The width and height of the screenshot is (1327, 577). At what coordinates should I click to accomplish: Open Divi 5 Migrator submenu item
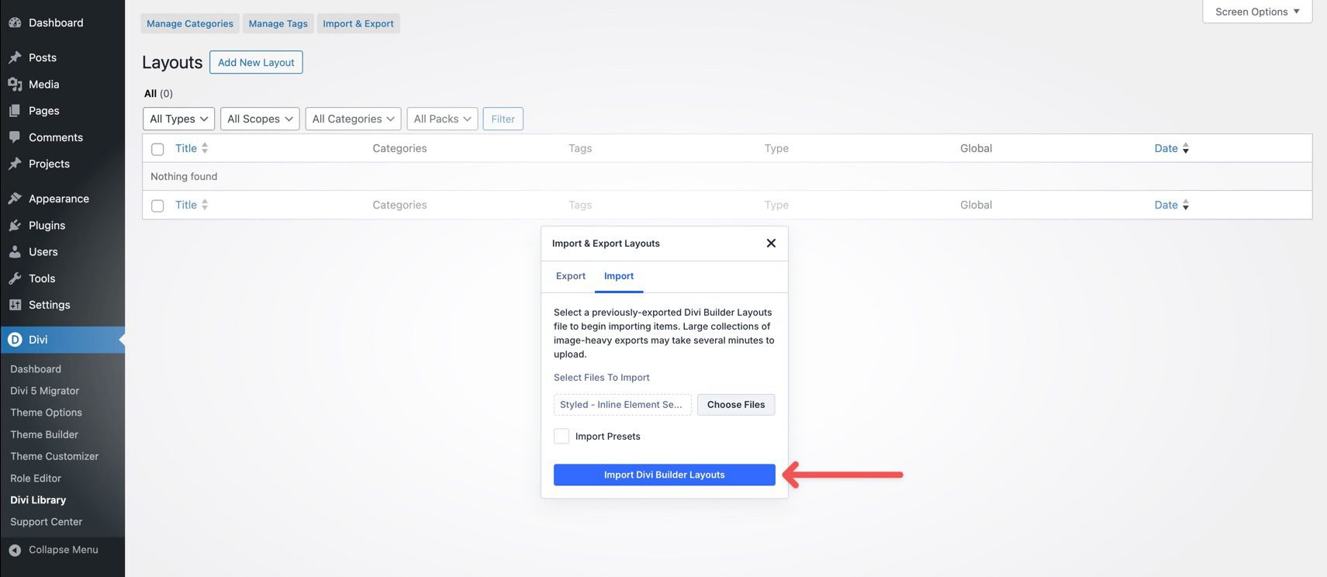click(x=45, y=391)
